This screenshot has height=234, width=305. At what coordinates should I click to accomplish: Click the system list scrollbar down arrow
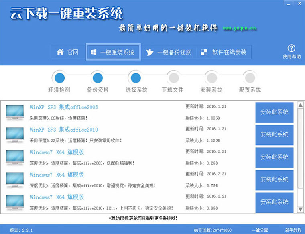(300, 210)
